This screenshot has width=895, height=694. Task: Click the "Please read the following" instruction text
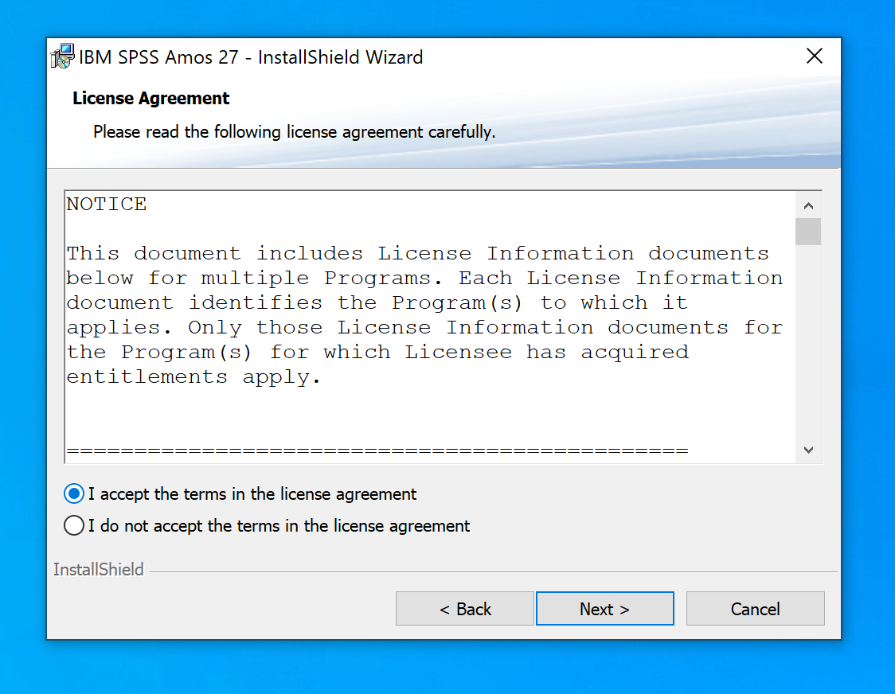[x=294, y=132]
